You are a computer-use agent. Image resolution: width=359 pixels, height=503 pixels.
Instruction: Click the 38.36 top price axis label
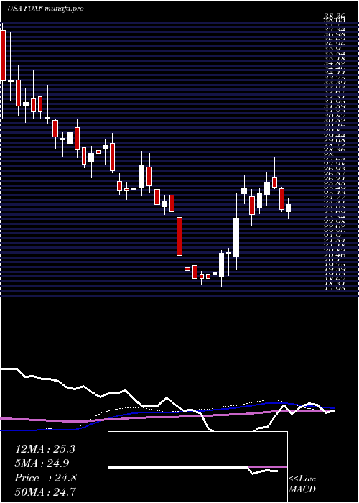point(335,15)
